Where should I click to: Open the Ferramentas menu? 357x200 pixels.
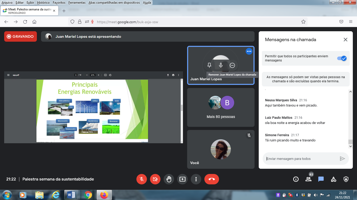click(x=77, y=3)
